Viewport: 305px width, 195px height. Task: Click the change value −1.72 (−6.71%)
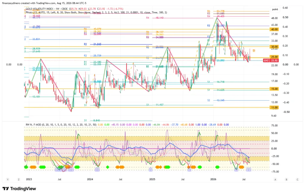(115, 9)
